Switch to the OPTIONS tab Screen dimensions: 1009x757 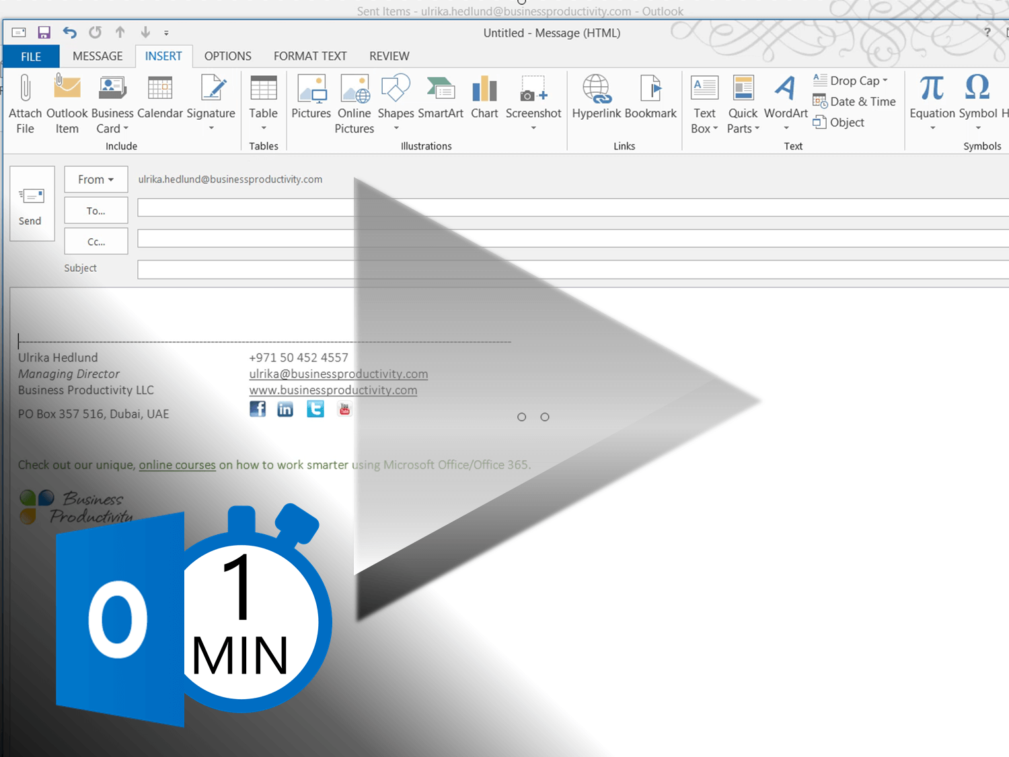click(x=228, y=57)
